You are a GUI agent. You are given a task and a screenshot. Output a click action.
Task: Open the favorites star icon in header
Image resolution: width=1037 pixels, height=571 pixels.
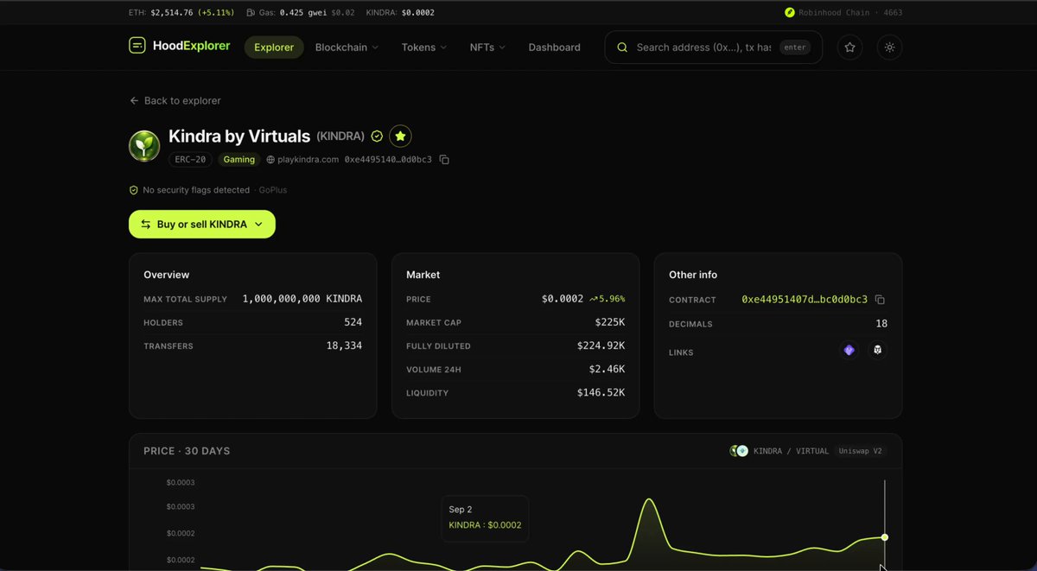tap(850, 48)
